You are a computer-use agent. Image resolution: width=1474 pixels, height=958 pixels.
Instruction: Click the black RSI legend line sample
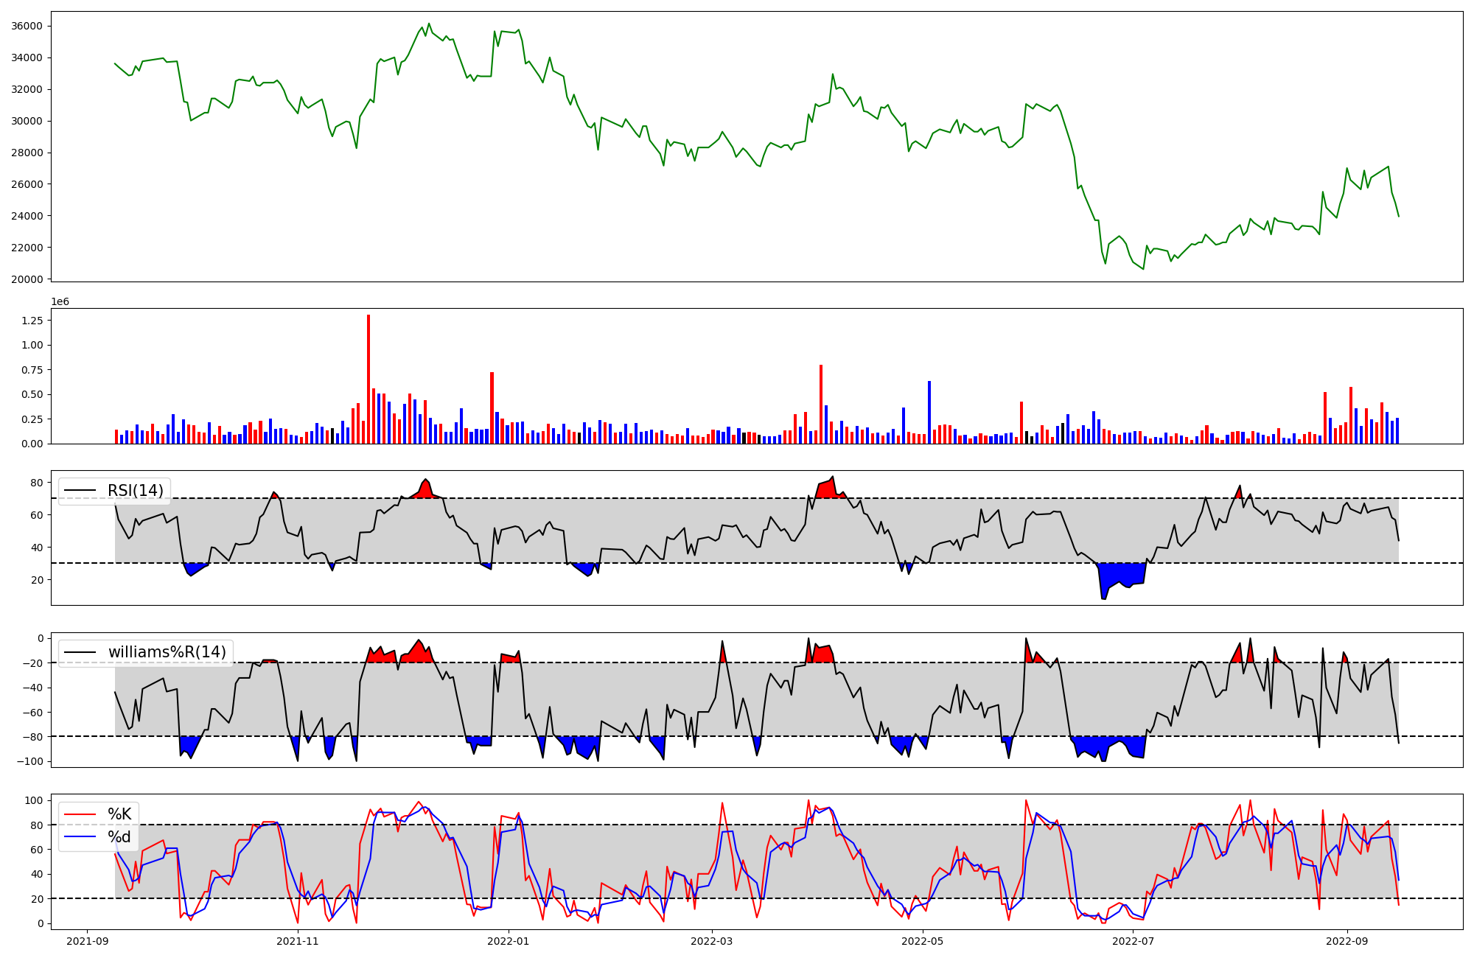pos(80,491)
